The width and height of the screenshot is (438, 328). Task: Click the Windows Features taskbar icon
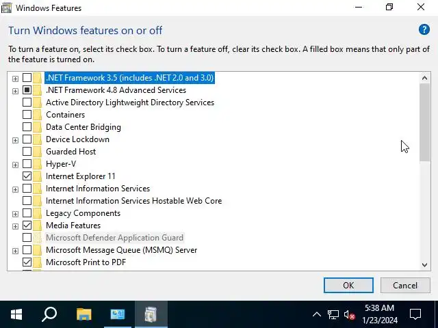click(151, 314)
